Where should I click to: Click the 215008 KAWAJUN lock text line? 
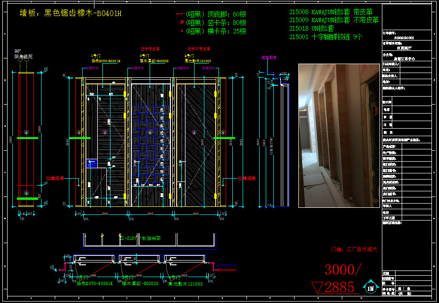(334, 12)
